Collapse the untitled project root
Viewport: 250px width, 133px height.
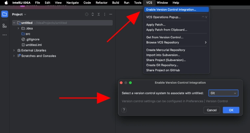(14, 23)
